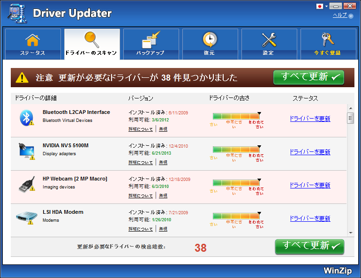Click the backup folders arrow icon
This screenshot has width=361, height=278.
pyautogui.click(x=151, y=39)
